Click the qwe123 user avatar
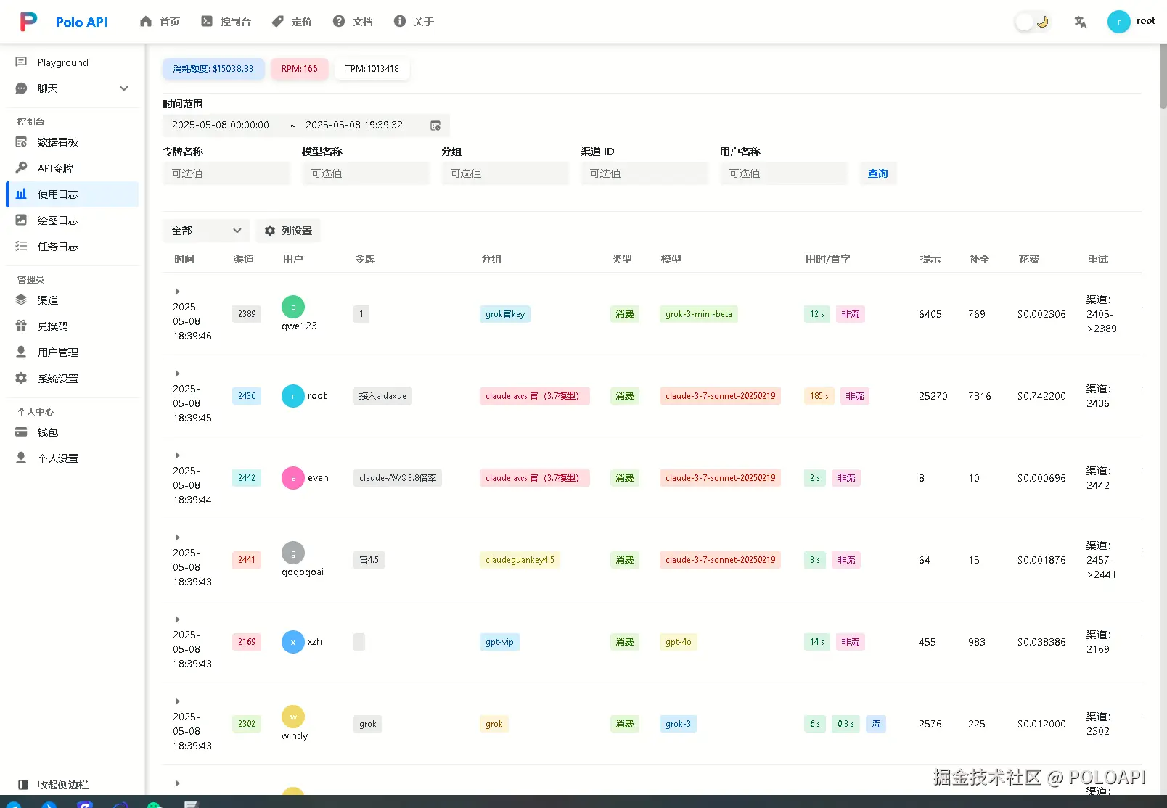Viewport: 1167px width, 808px height. point(293,307)
